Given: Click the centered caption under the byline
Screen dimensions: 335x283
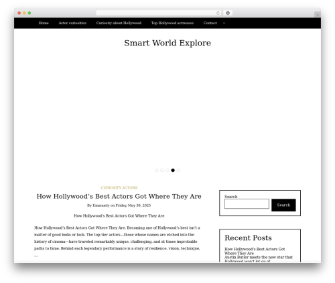Looking at the screenshot, I should [x=119, y=216].
